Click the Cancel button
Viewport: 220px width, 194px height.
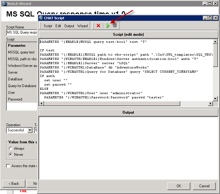(x=204, y=186)
